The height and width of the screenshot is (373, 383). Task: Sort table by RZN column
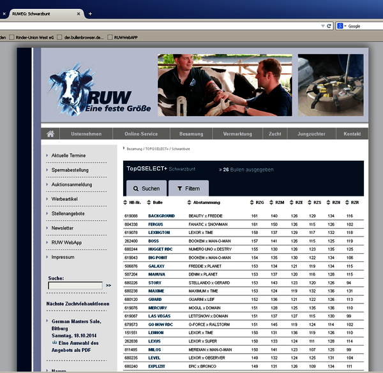(x=333, y=203)
